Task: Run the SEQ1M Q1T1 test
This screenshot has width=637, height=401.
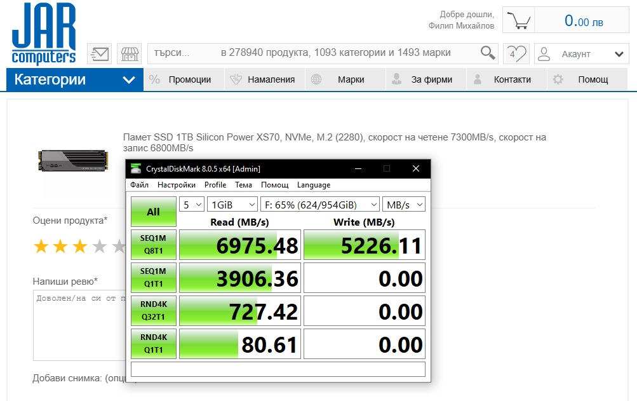Action: (154, 278)
